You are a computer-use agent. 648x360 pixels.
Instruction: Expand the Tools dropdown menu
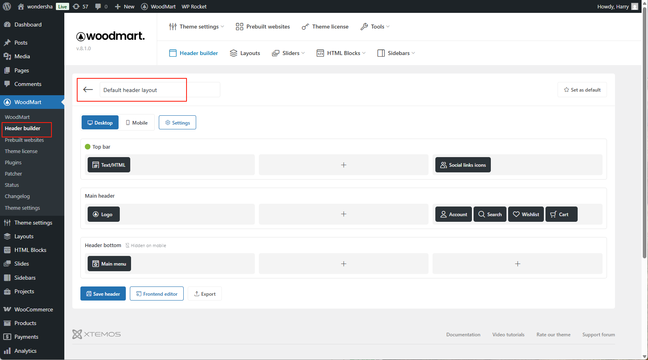(x=375, y=27)
